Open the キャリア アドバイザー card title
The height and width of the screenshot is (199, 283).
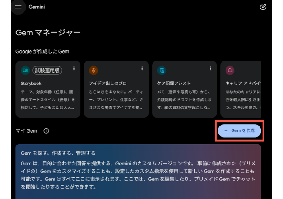(243, 84)
